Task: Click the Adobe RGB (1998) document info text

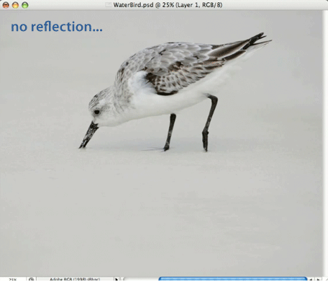Action: (75, 280)
